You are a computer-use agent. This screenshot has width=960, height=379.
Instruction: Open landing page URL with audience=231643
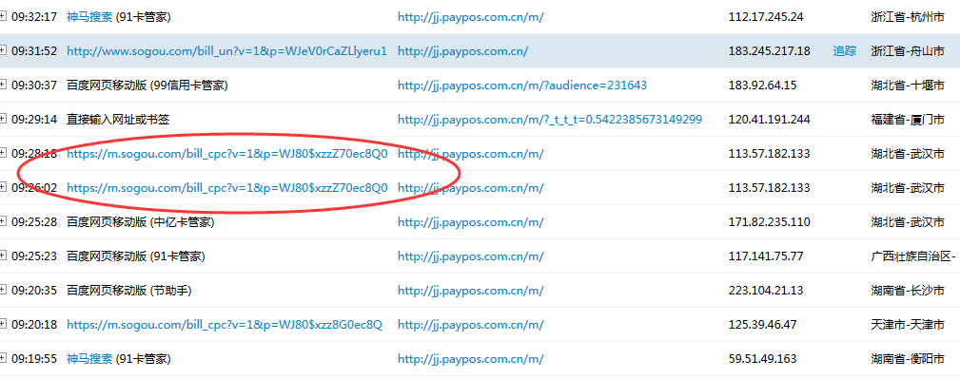point(522,85)
